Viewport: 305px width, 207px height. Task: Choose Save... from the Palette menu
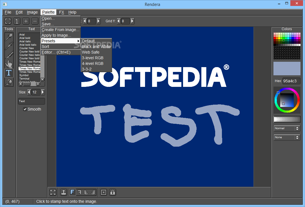click(x=61, y=24)
